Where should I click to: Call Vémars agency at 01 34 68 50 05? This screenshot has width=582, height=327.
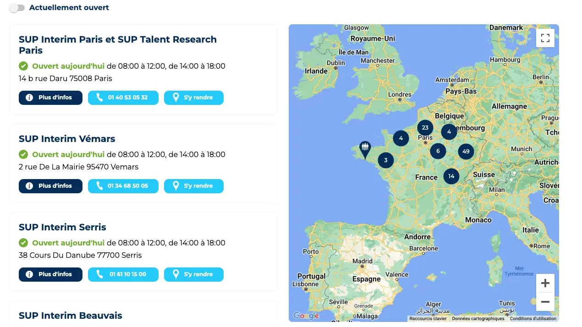[123, 186]
